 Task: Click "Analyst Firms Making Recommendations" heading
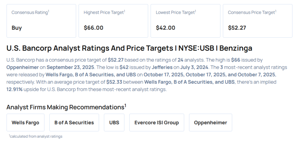(x=66, y=107)
